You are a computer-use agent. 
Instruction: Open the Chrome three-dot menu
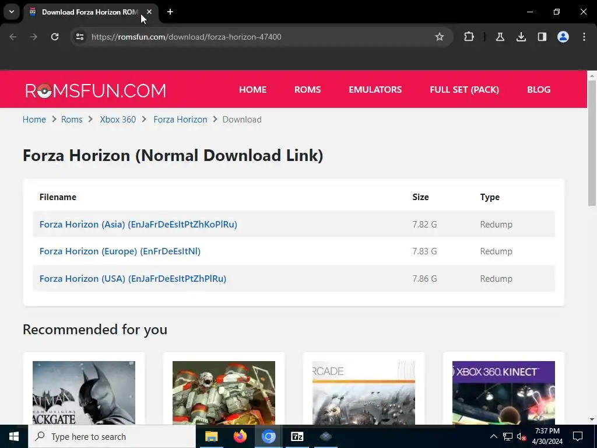coord(584,37)
